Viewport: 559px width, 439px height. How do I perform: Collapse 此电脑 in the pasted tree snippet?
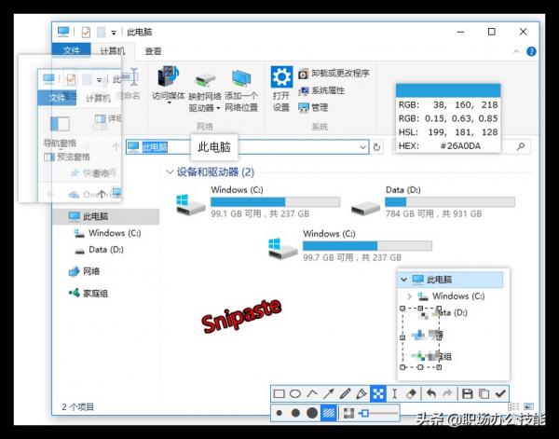[404, 280]
